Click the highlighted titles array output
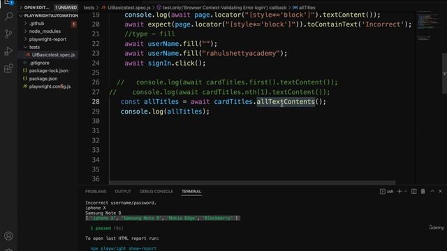447x251 pixels. (x=163, y=218)
